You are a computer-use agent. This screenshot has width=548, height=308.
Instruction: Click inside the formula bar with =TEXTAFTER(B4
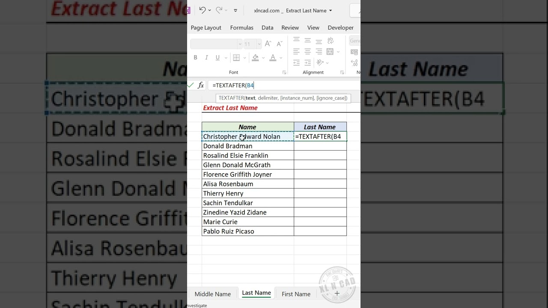pyautogui.click(x=283, y=85)
